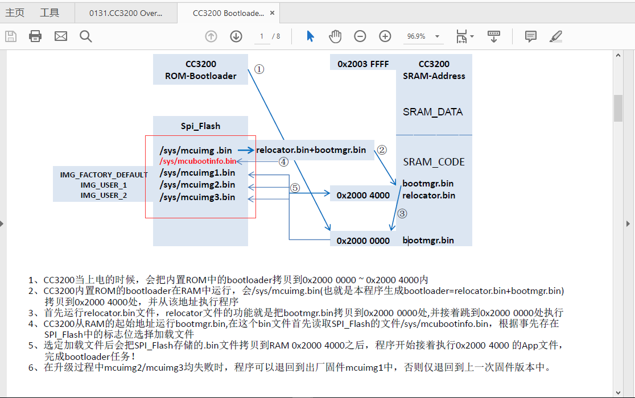Click the SRAM-Address heading text

point(434,76)
